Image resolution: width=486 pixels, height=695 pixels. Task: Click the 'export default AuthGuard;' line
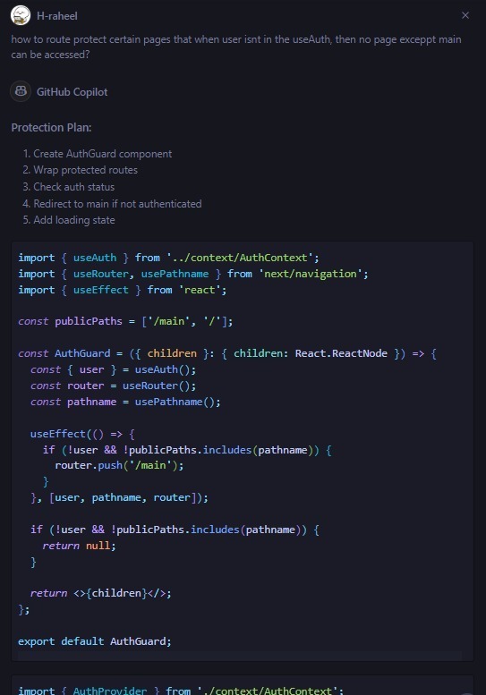pos(95,641)
